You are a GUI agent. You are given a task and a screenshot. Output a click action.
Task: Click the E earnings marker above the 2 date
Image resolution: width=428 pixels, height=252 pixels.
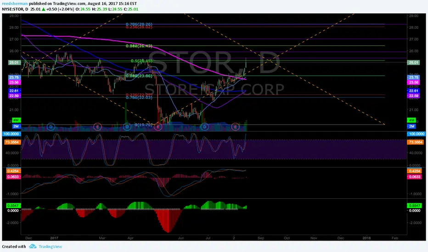235,126
